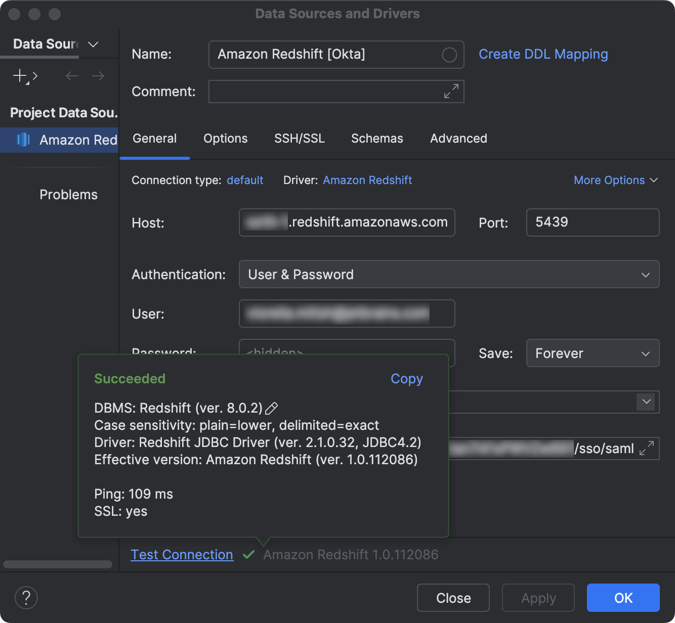Click the green success checkmark icon

click(x=248, y=555)
